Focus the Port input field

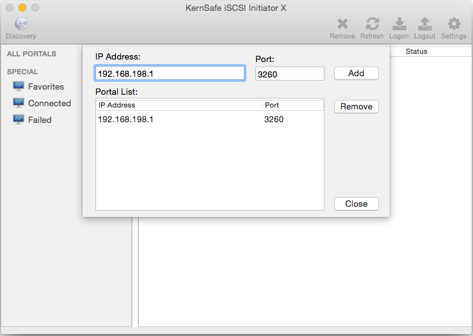click(289, 74)
